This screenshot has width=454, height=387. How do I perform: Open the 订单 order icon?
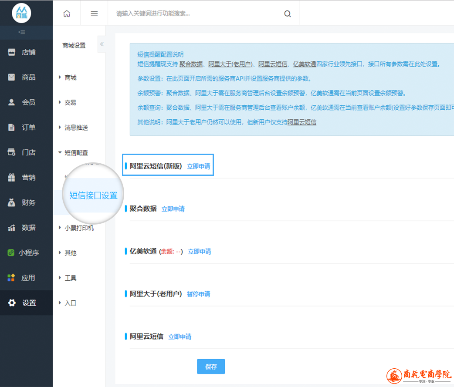click(x=12, y=127)
